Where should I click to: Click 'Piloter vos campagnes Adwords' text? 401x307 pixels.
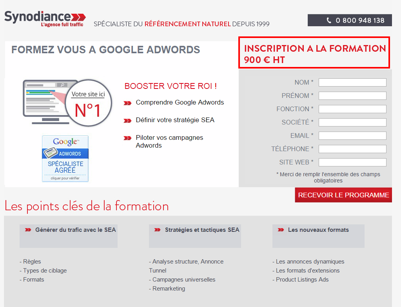[x=169, y=141]
